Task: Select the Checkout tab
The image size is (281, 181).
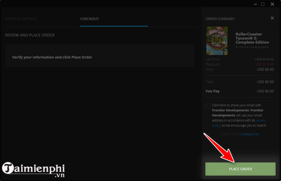Action: [89, 19]
